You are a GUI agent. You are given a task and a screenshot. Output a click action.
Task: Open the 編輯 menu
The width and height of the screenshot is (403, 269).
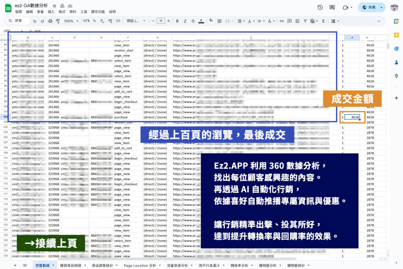(29, 12)
